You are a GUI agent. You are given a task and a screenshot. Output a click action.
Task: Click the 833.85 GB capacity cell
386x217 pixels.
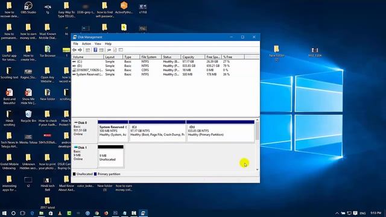[x=189, y=66]
